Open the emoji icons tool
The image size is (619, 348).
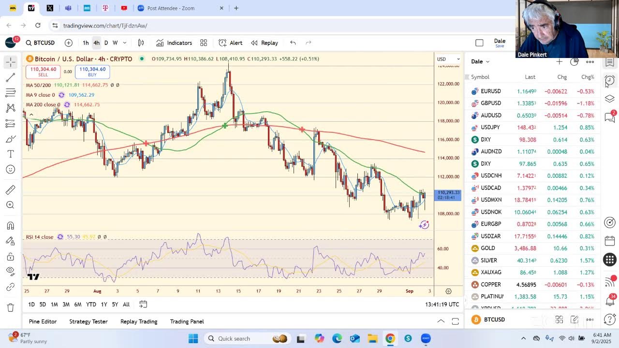tap(10, 170)
